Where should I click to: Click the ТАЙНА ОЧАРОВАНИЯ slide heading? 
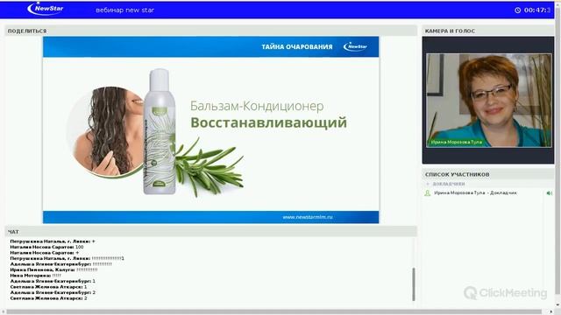pos(297,46)
